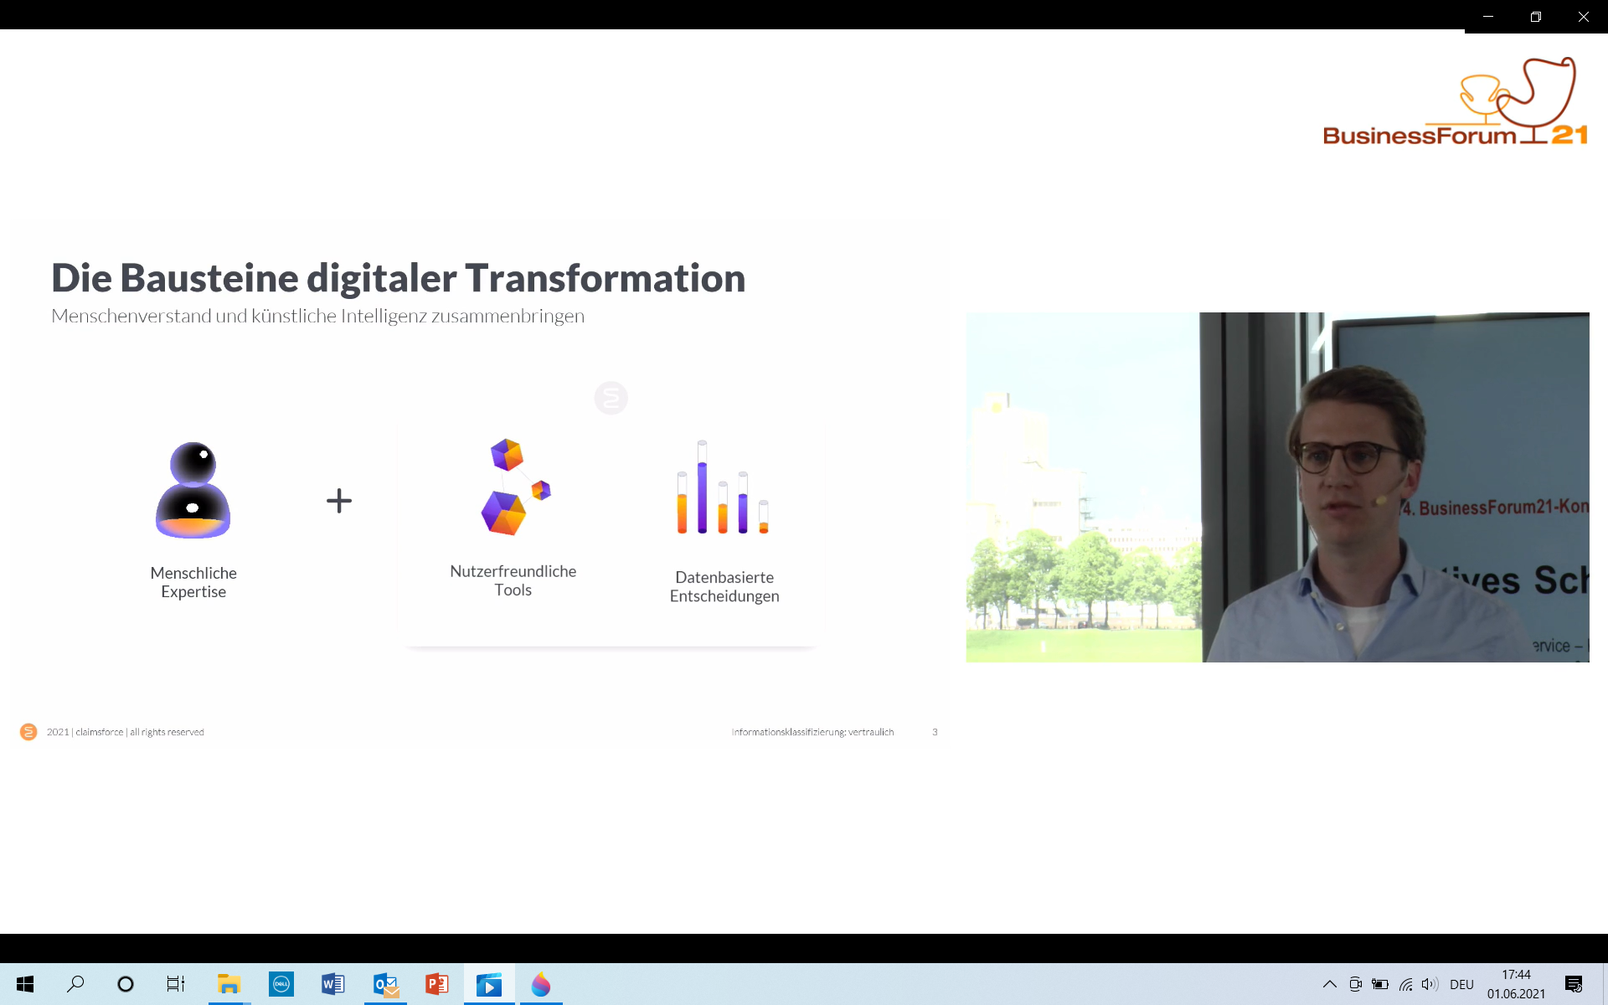Open Task View in taskbar

coord(175,984)
